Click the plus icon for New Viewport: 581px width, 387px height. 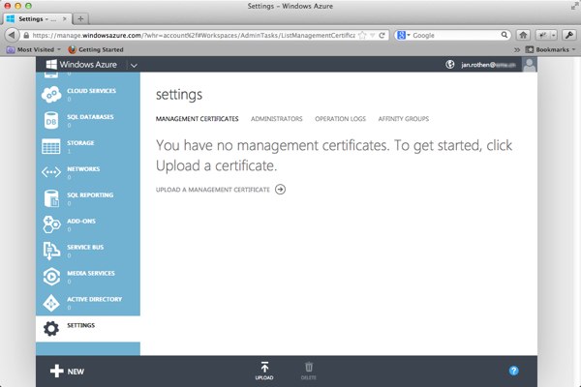click(x=57, y=372)
